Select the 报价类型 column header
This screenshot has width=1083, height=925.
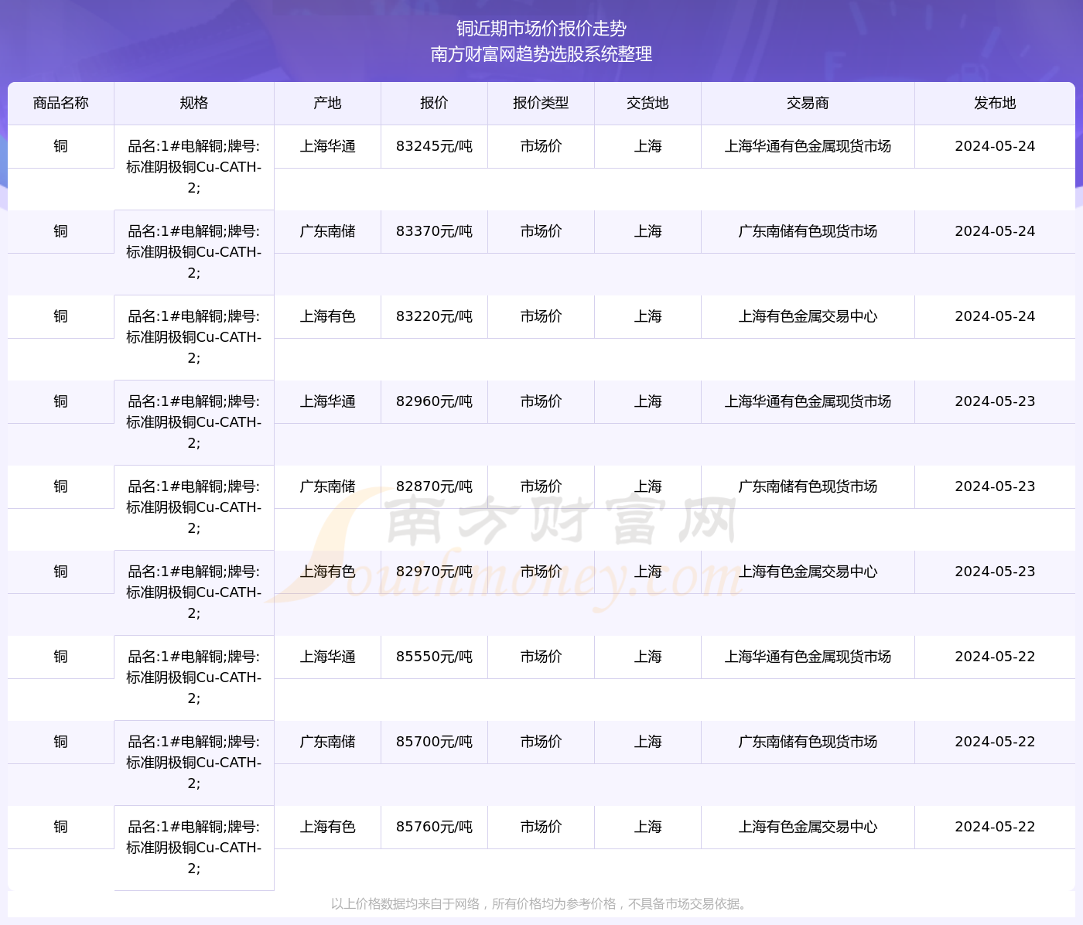[541, 103]
